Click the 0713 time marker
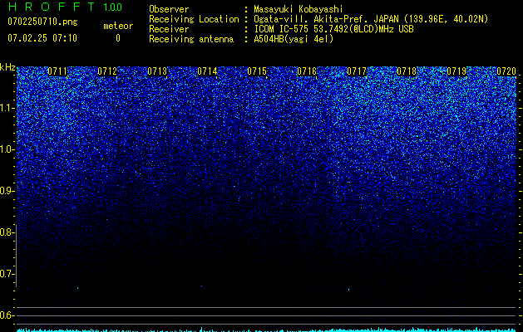Viewport: 523px width, 332px height. [x=157, y=71]
